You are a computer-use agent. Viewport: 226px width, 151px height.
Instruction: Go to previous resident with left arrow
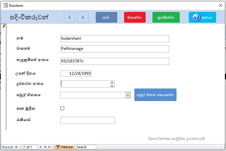pyautogui.click(x=69, y=17)
